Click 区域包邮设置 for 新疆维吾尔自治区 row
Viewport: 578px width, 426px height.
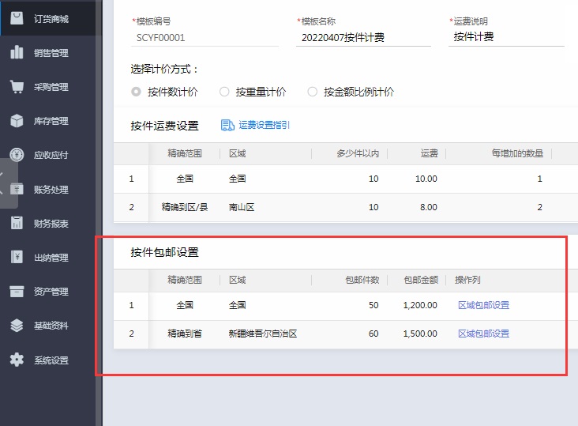point(483,334)
